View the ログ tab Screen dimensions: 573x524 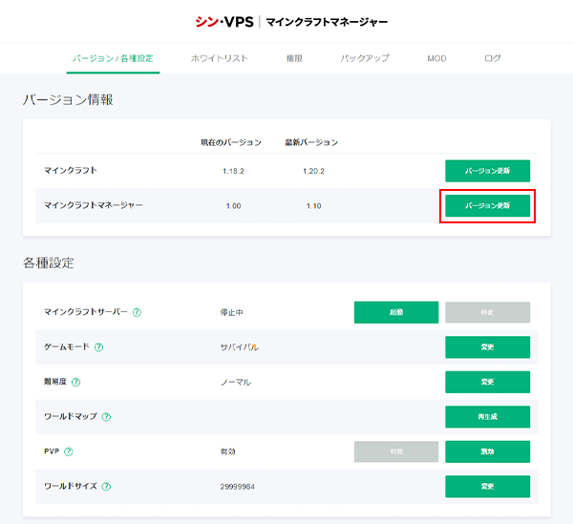tap(492, 58)
